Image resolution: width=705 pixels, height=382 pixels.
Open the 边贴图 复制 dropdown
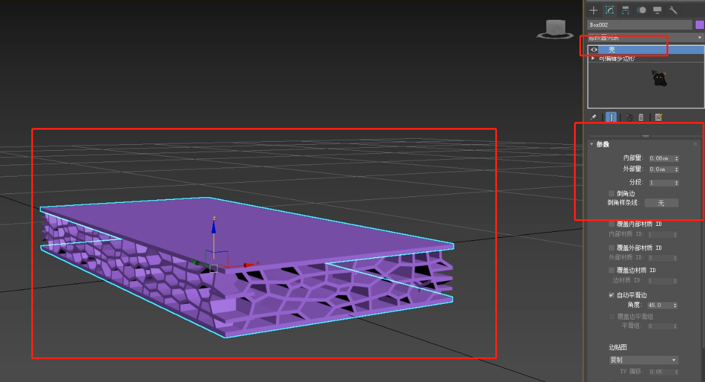(x=644, y=360)
